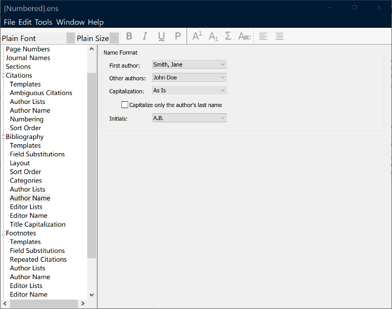Click the Small Caps icon
This screenshot has height=309, width=392.
coord(244,36)
